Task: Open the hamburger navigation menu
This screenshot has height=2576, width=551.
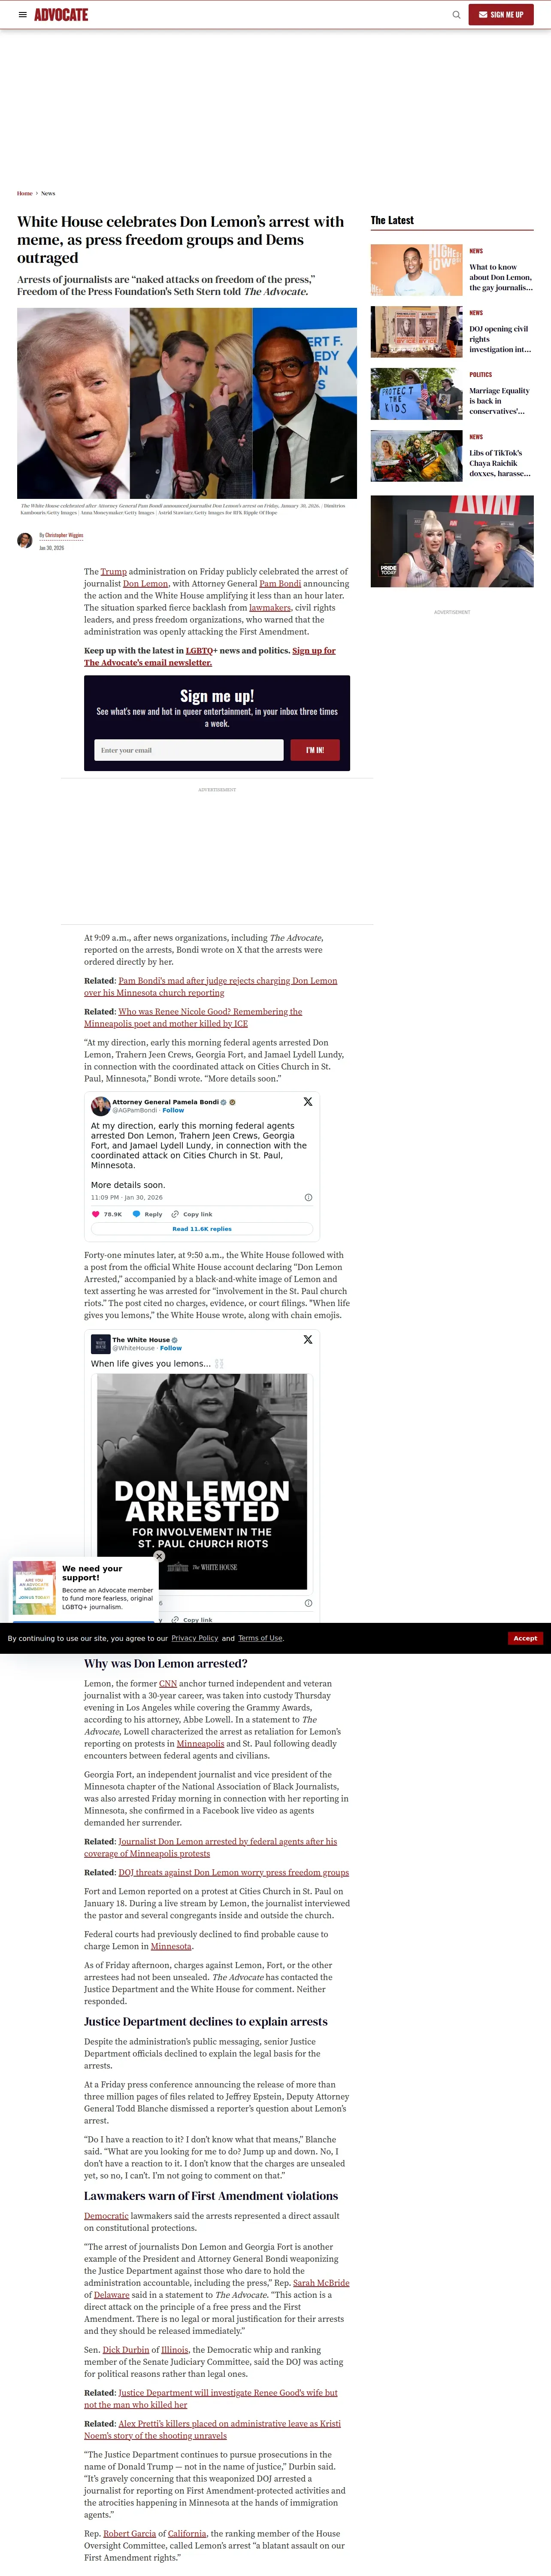Action: point(22,15)
